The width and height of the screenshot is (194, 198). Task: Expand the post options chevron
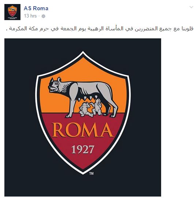(x=191, y=7)
